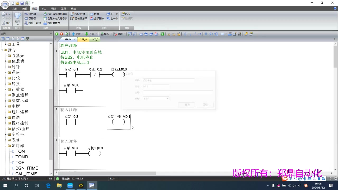Start the PLC with the green RUN icon
The image size is (338, 190).
(57, 34)
